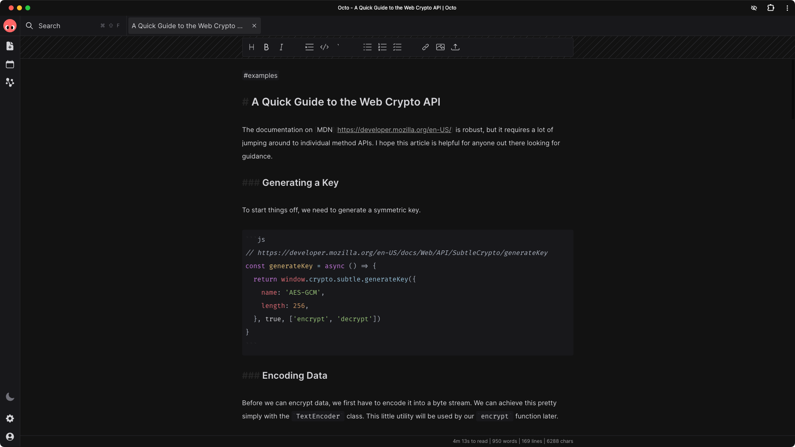Toggle bold formatting on selected text

266,47
